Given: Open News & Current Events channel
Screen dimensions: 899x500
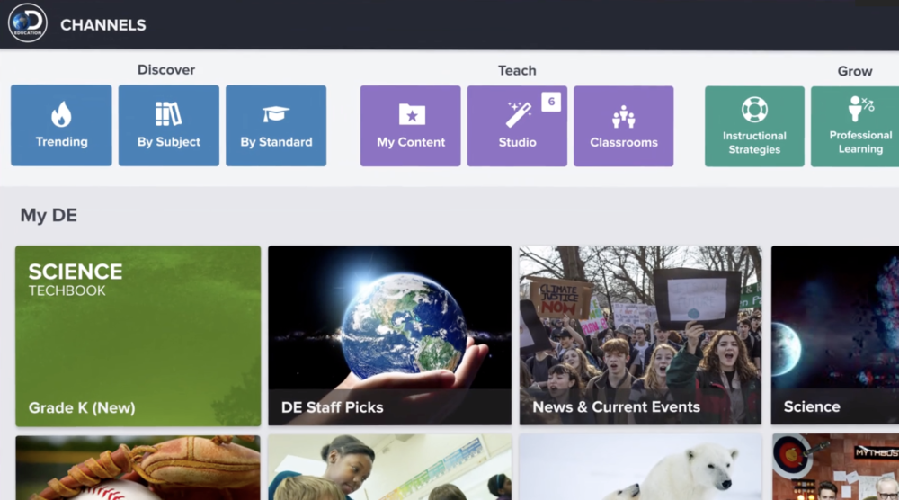Looking at the screenshot, I should tap(640, 335).
